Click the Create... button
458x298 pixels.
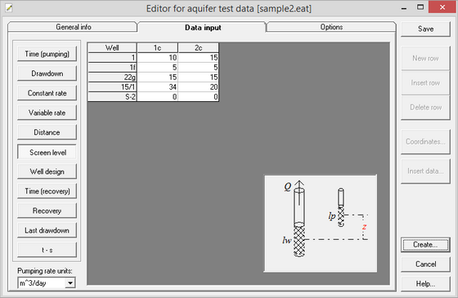(425, 245)
